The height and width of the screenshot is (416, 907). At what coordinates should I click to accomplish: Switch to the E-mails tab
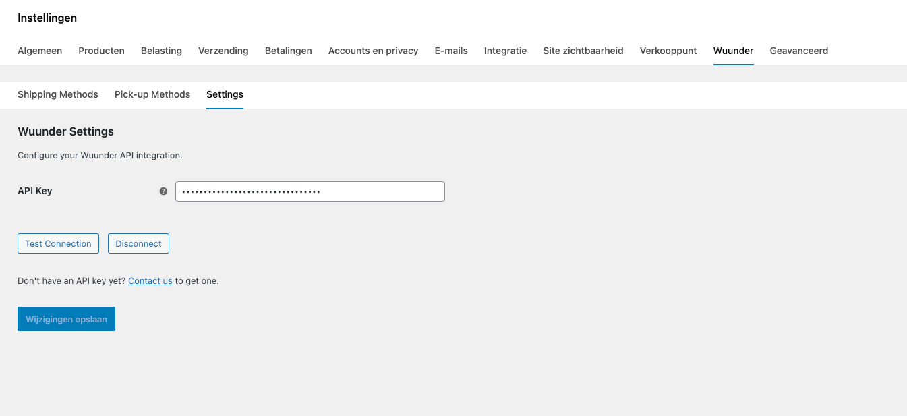451,51
